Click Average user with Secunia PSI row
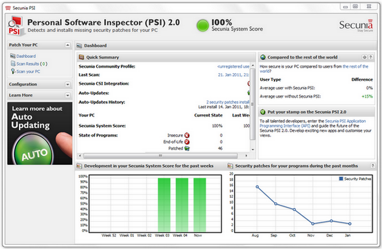Screen dimensions: 382x249 [x=316, y=88]
